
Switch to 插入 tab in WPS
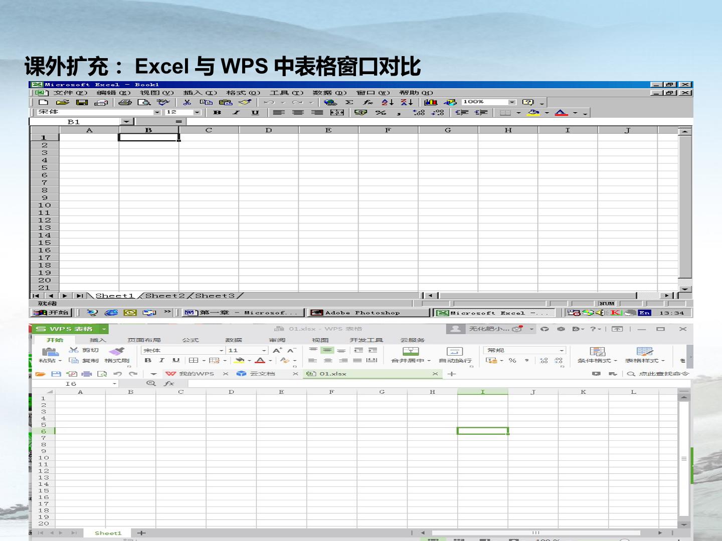(98, 340)
